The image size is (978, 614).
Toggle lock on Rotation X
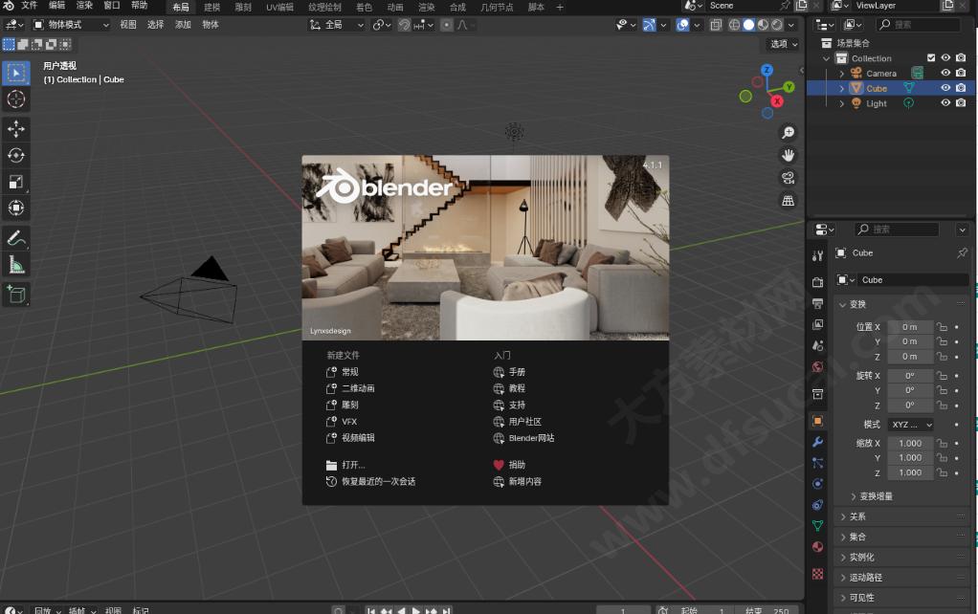(942, 376)
